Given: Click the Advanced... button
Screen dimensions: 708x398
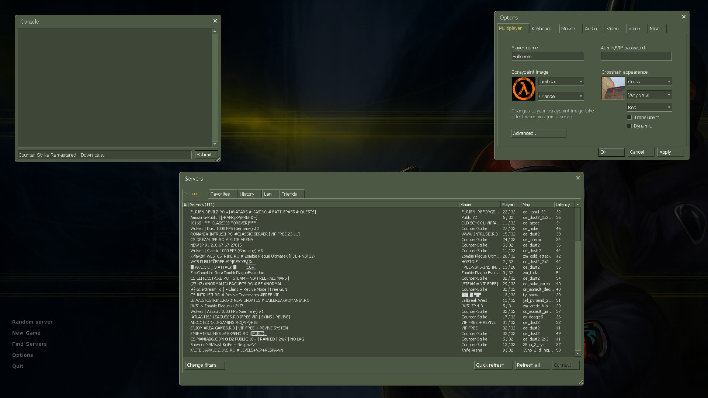Looking at the screenshot, I should (538, 133).
